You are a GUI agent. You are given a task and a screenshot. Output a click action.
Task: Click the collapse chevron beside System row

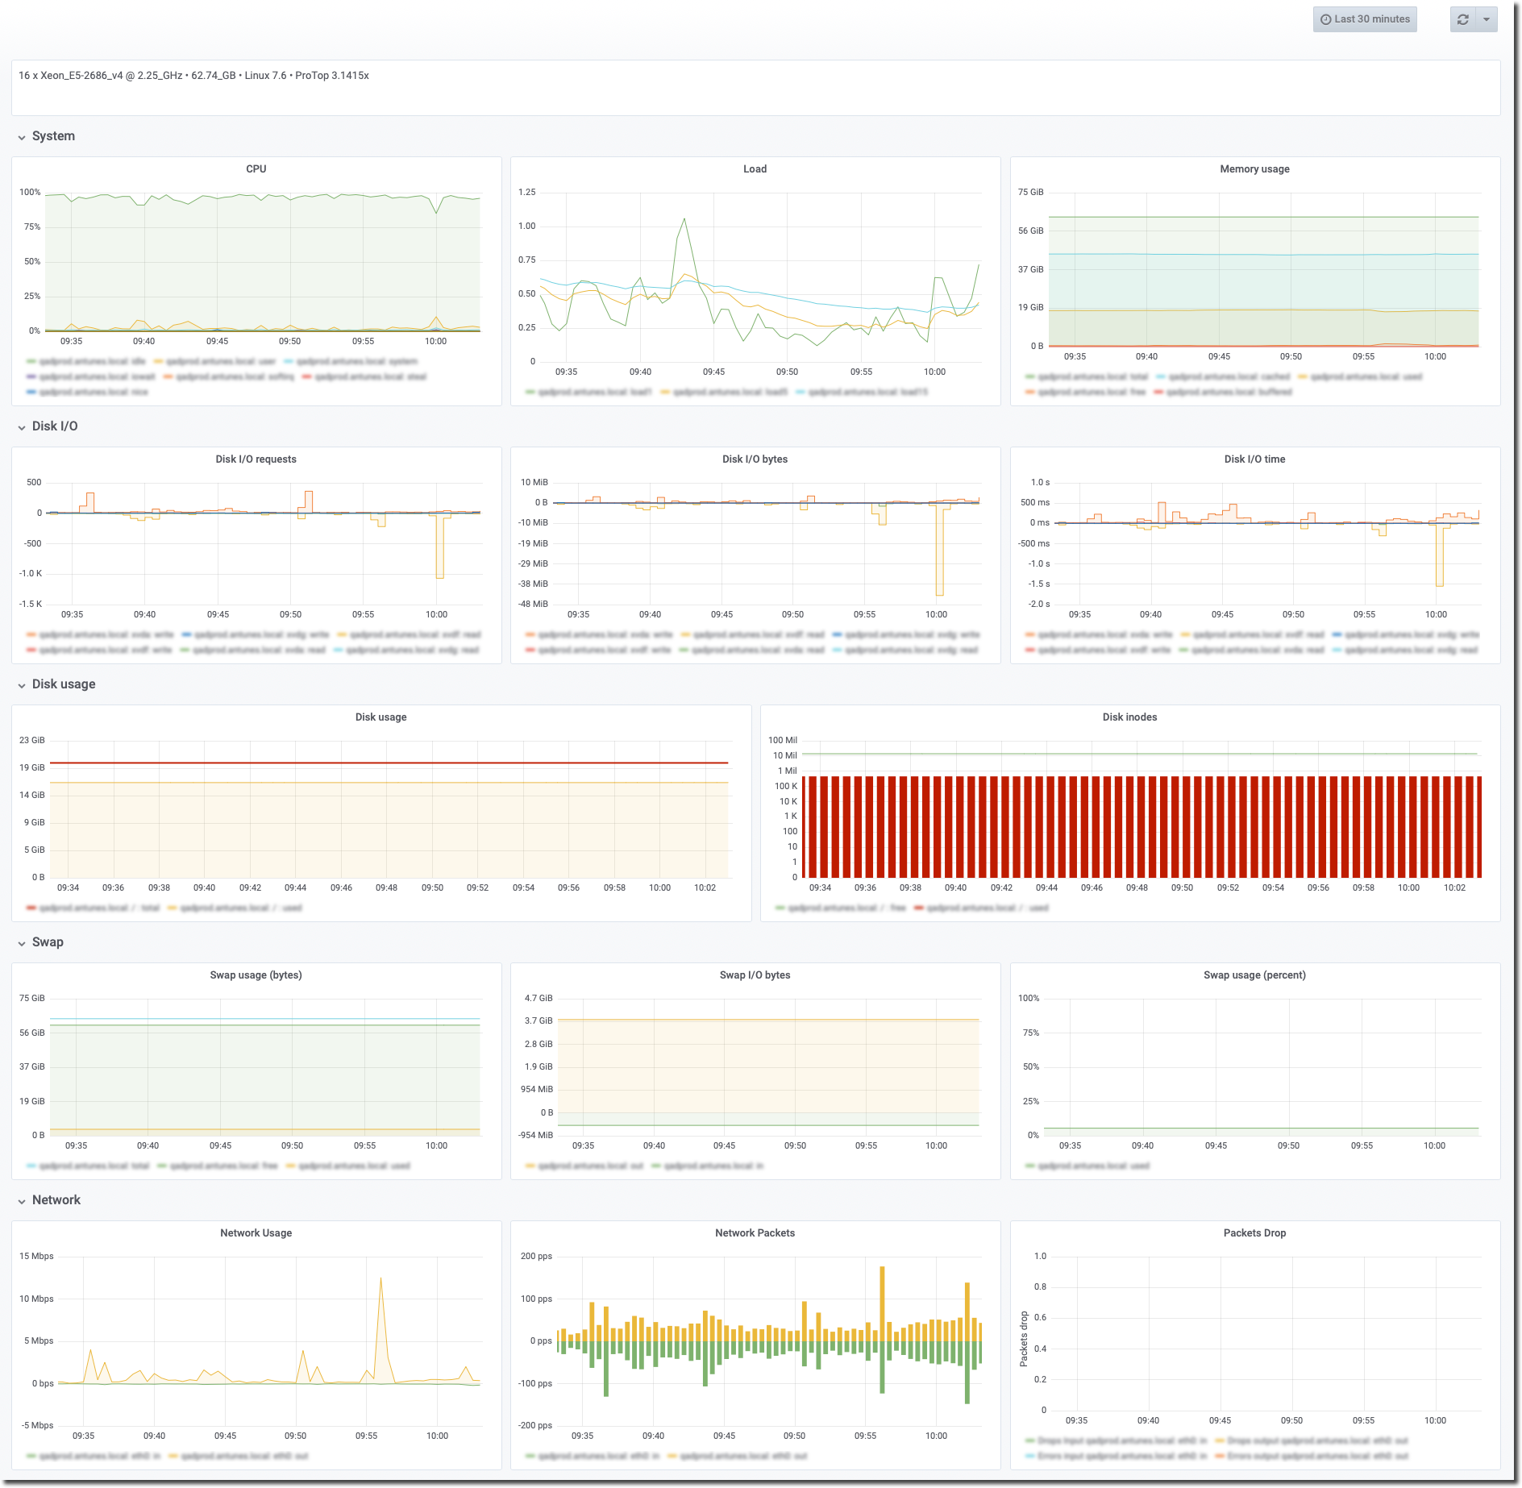coord(22,137)
